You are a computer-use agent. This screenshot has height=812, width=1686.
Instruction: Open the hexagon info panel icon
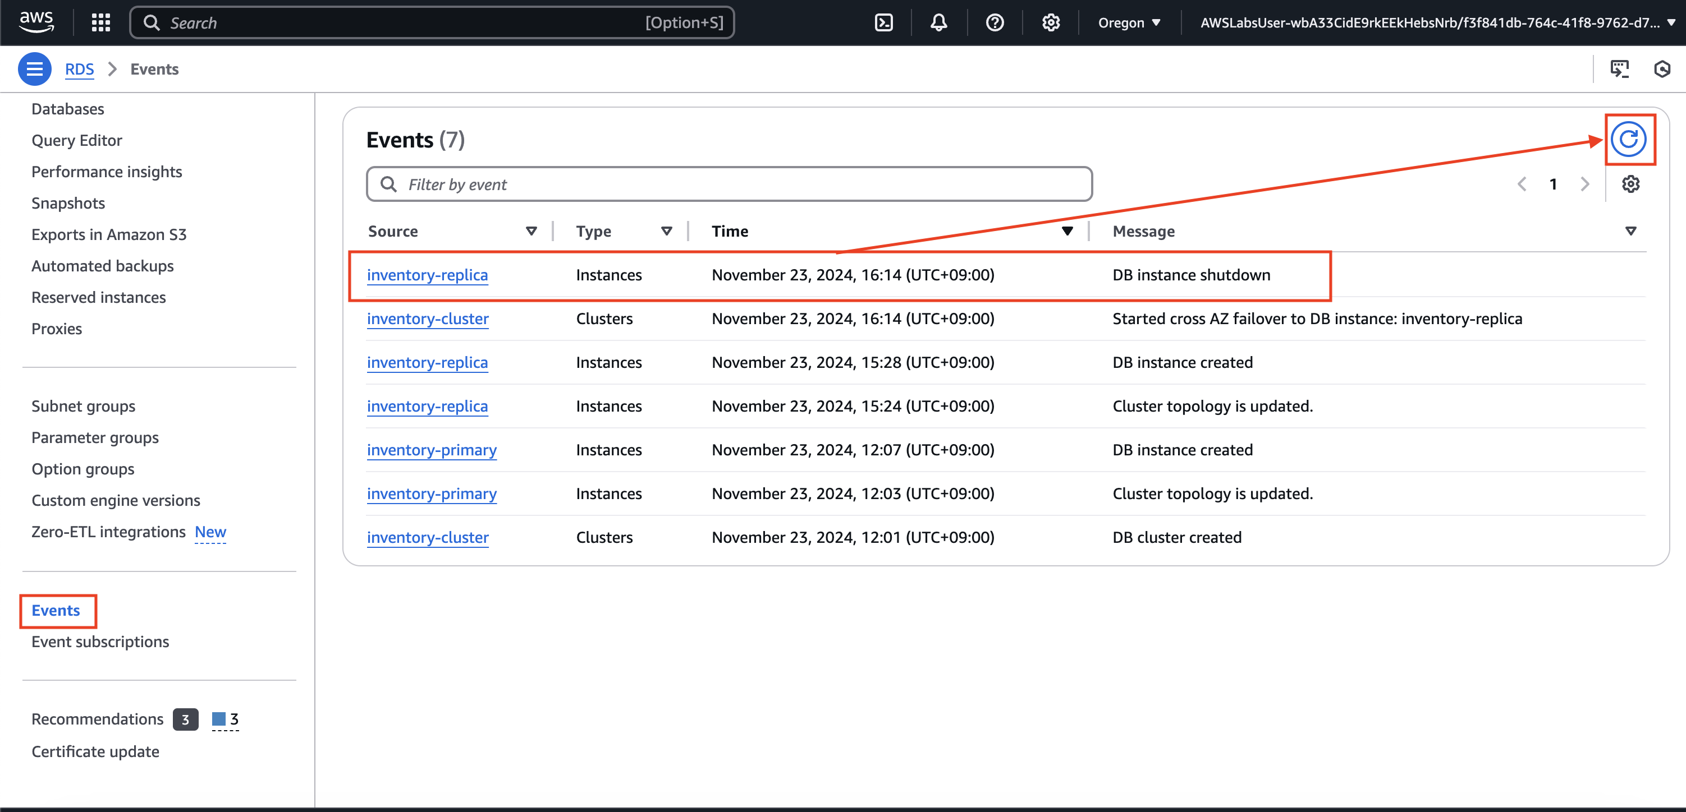pyautogui.click(x=1662, y=70)
